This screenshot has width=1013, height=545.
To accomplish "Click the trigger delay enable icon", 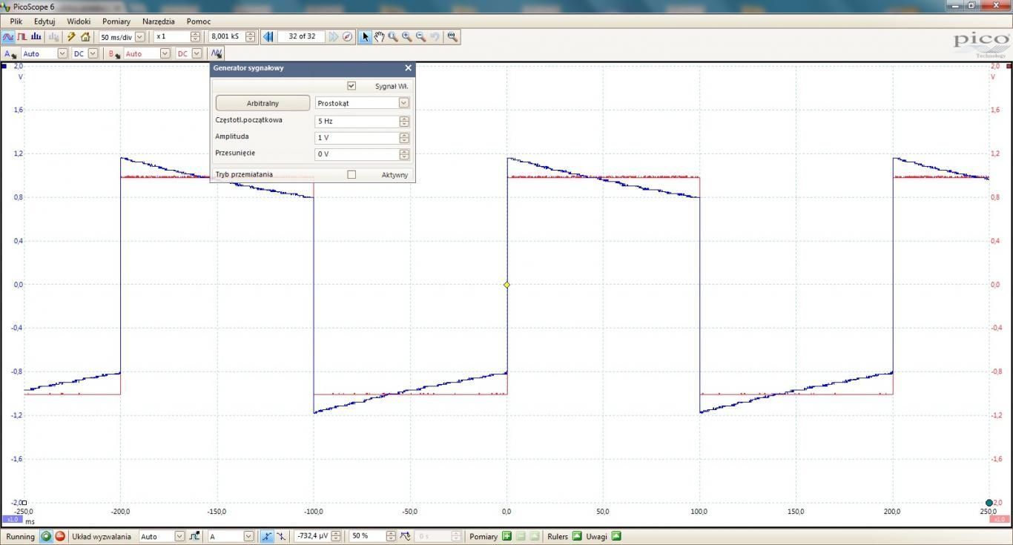I will [405, 536].
